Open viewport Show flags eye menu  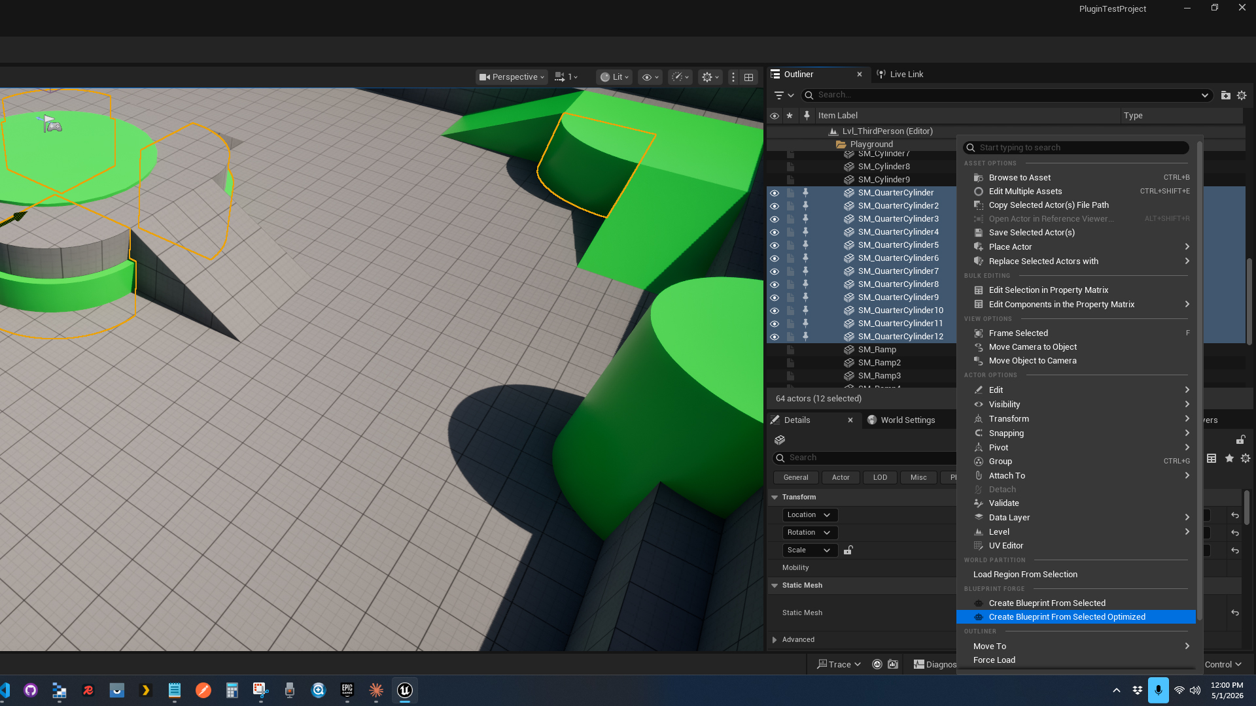[650, 77]
